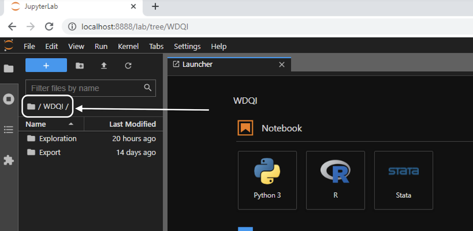Close the Launcher tab
Viewport: 473px width, 231px height.
coord(281,65)
